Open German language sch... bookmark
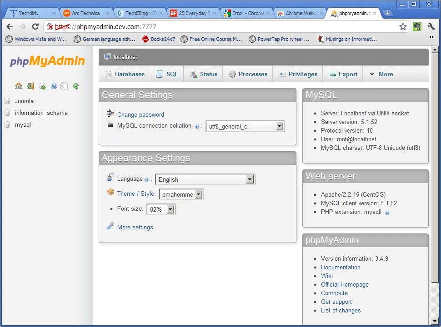Viewport: 441px width, 327px height. 105,39
